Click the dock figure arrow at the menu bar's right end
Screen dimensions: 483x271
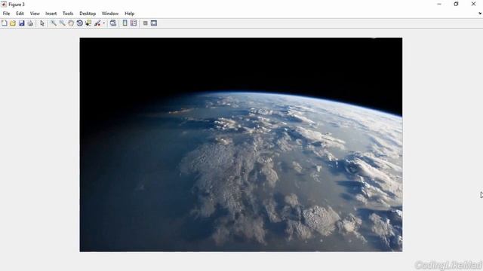(x=480, y=14)
